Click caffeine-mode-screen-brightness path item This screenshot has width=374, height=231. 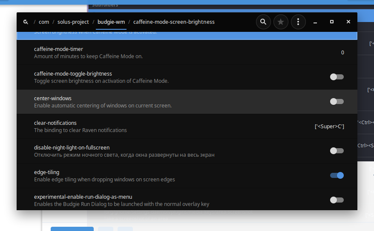174,22
